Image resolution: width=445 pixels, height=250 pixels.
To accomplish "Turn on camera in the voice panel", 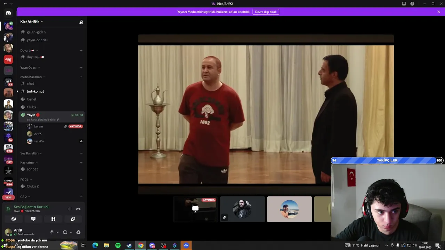I will click(x=14, y=219).
